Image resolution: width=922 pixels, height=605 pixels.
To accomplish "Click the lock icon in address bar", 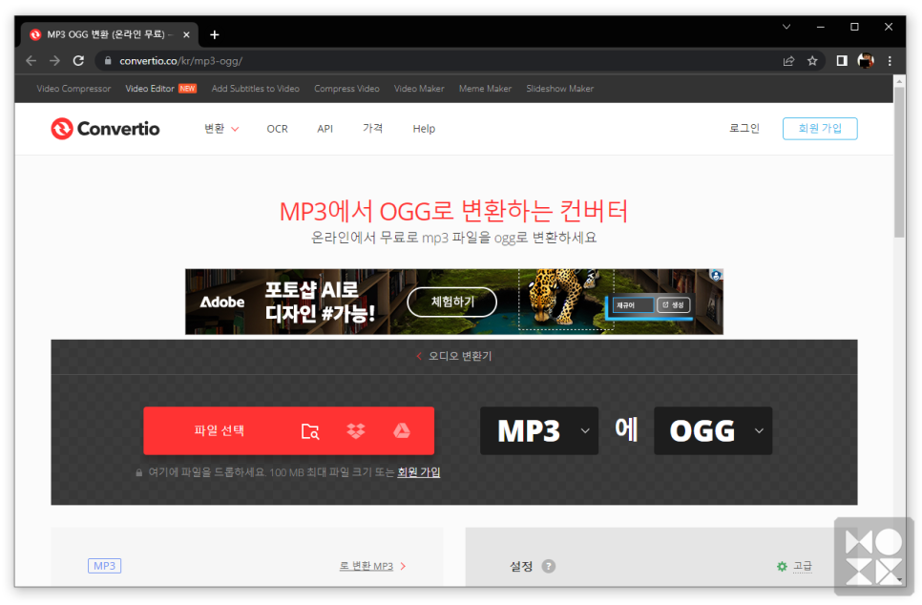I will [108, 60].
